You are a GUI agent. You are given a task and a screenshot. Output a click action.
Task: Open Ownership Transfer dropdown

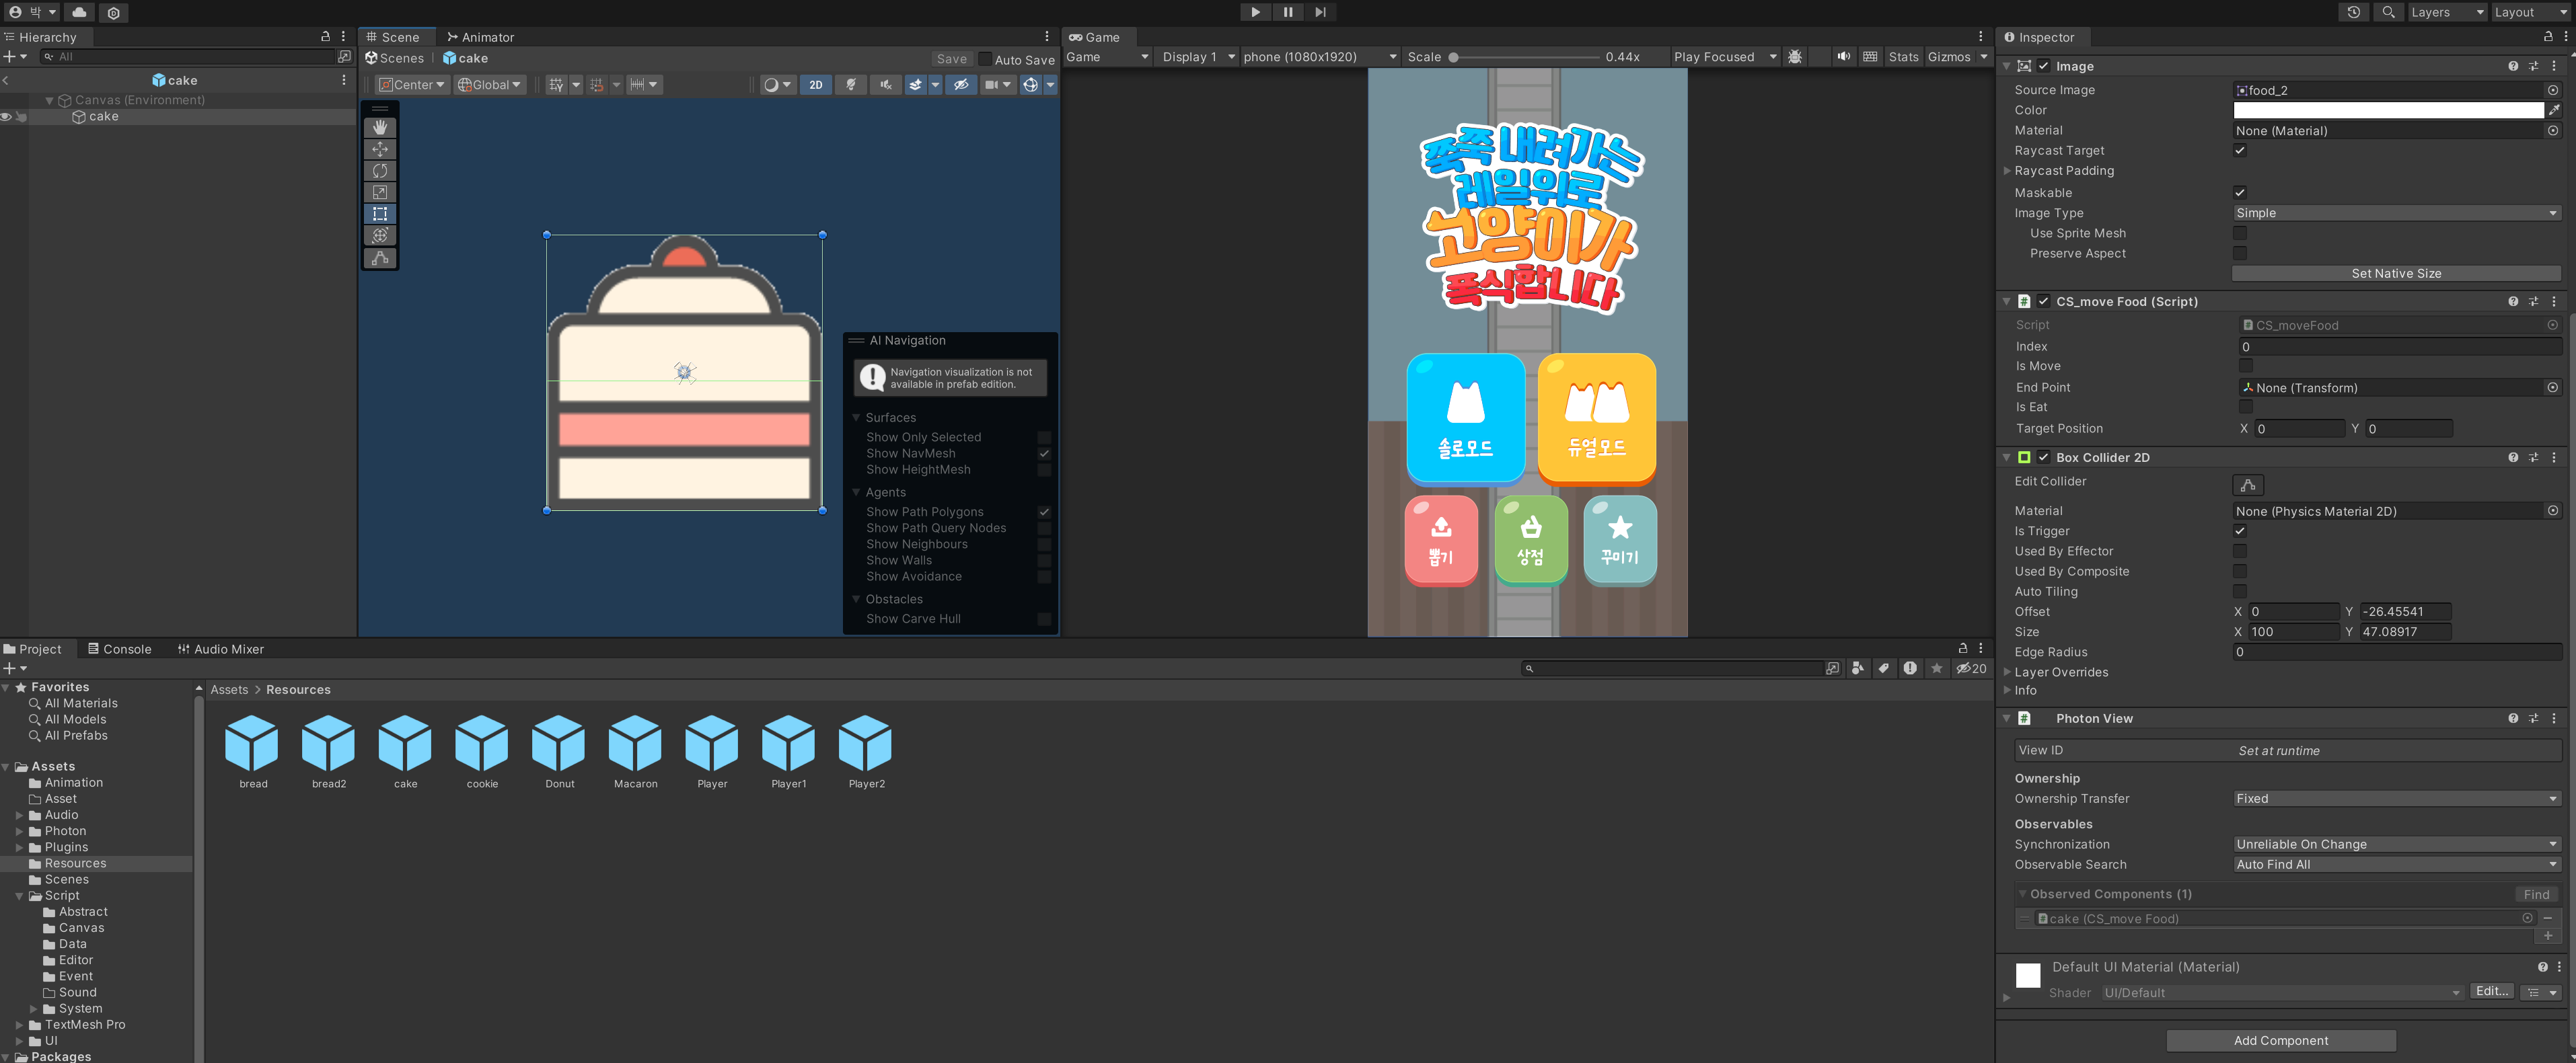pyautogui.click(x=2395, y=799)
